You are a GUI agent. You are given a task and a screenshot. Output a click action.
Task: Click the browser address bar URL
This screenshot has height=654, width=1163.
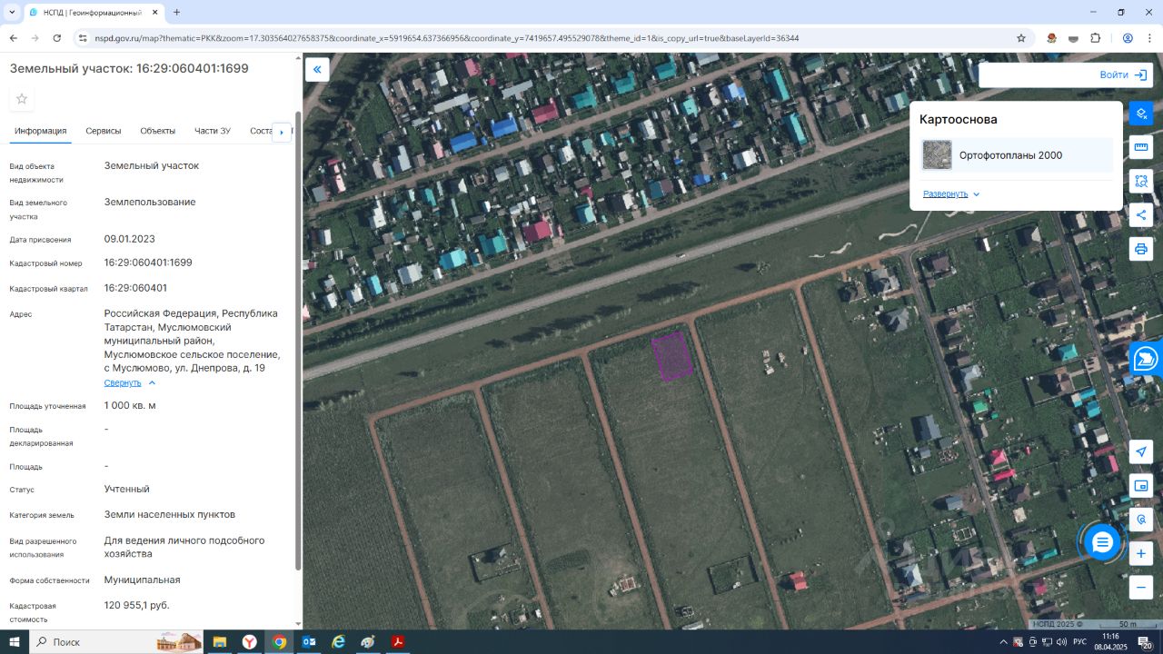(x=445, y=38)
